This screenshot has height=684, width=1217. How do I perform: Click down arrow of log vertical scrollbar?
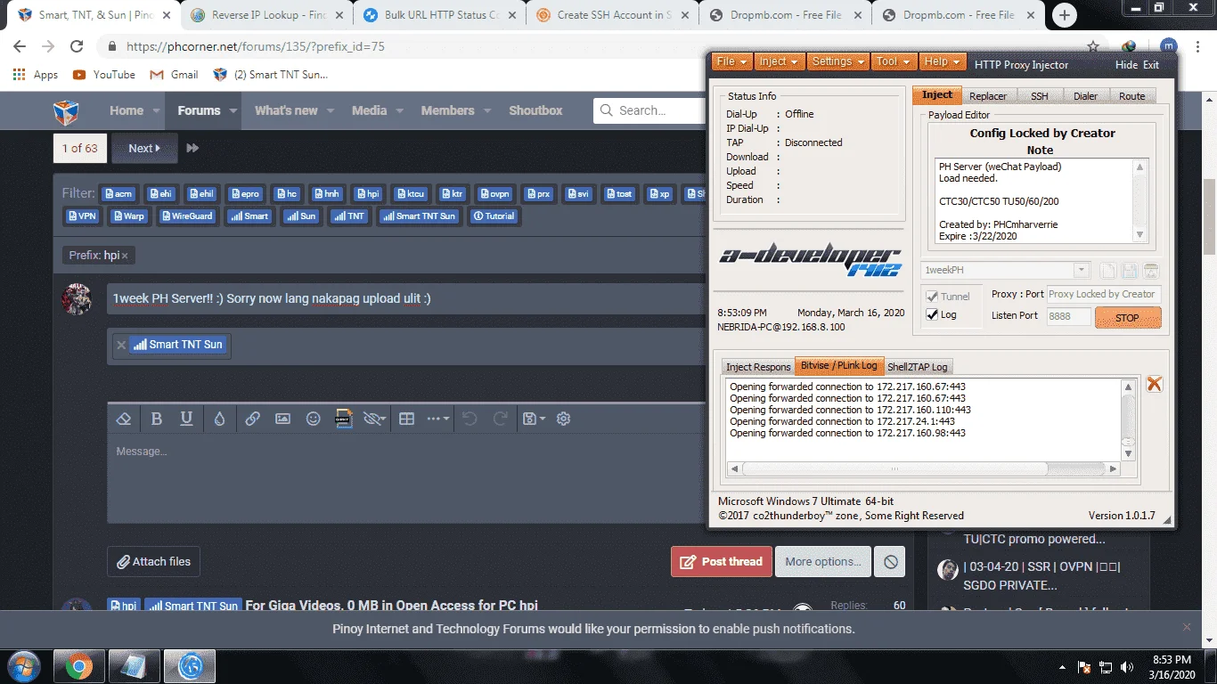1128,453
